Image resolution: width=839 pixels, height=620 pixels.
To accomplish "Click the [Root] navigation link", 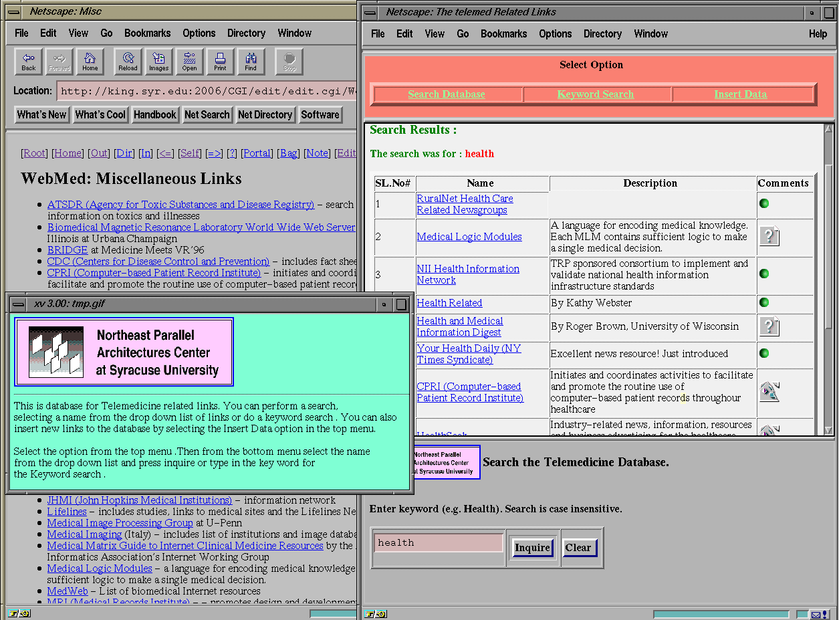I will tap(34, 153).
